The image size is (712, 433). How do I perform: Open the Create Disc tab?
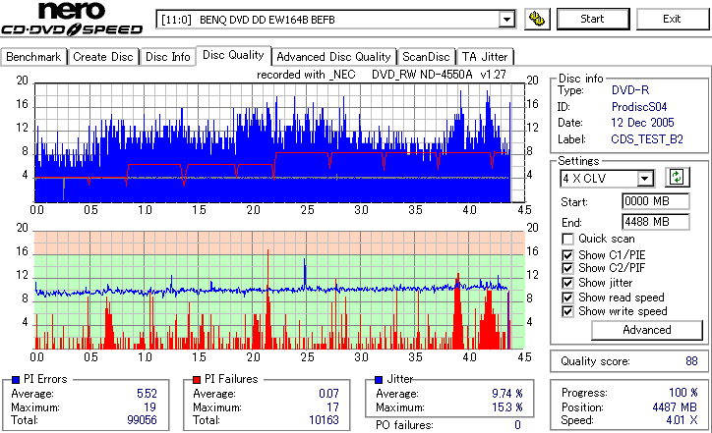[103, 57]
